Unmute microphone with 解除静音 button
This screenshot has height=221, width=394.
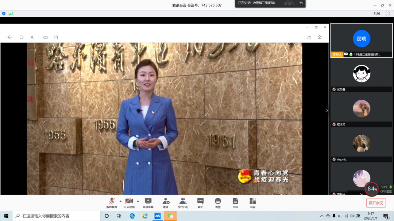click(112, 202)
